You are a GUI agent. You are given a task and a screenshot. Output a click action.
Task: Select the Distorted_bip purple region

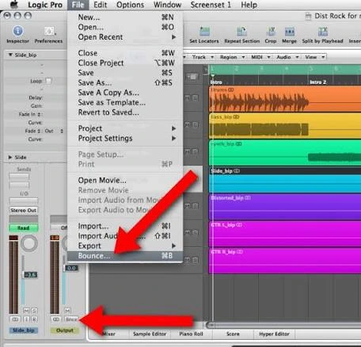(285, 207)
